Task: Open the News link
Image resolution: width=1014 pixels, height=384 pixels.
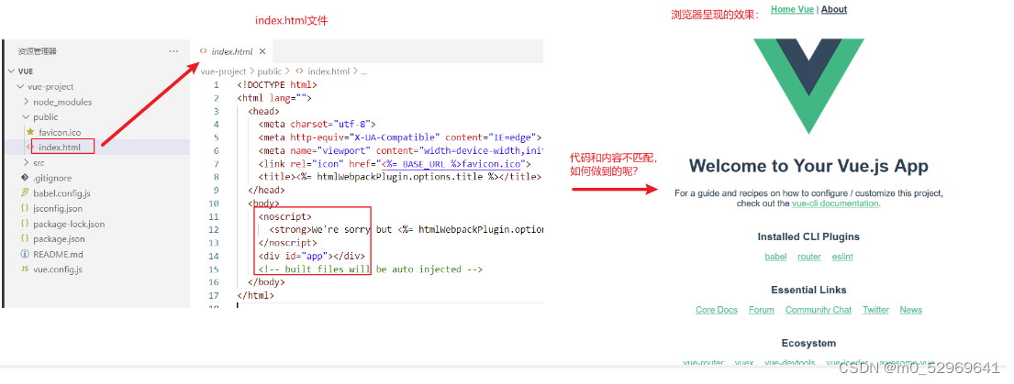Action: coord(910,310)
